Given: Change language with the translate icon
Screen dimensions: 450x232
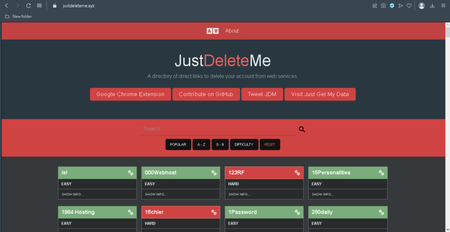Looking at the screenshot, I should pyautogui.click(x=212, y=31).
